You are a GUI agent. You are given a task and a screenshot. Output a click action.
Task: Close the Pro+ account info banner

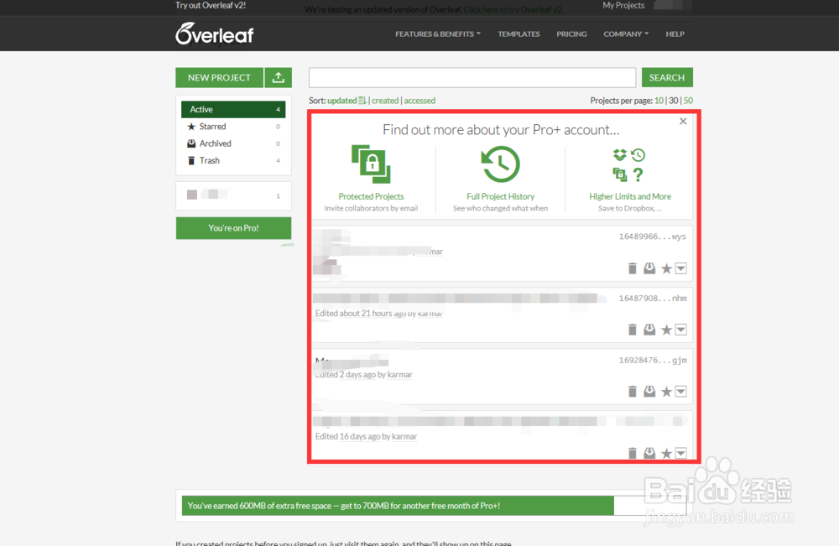683,122
